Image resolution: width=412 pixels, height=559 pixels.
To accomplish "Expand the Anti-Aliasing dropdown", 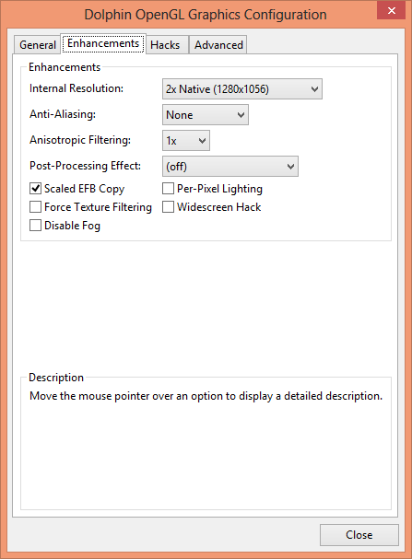I will coord(206,115).
